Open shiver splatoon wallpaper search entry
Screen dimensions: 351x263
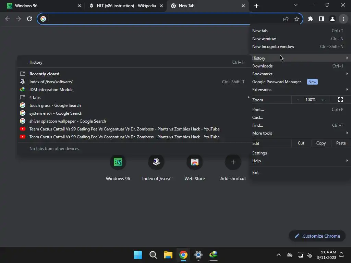(134, 121)
